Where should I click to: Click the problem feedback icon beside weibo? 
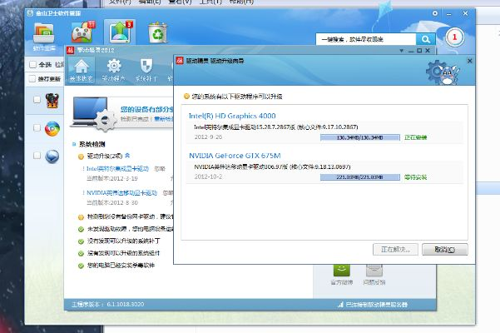(x=374, y=270)
